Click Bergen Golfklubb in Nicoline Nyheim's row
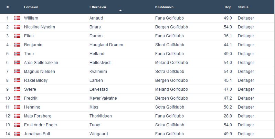 [172, 27]
